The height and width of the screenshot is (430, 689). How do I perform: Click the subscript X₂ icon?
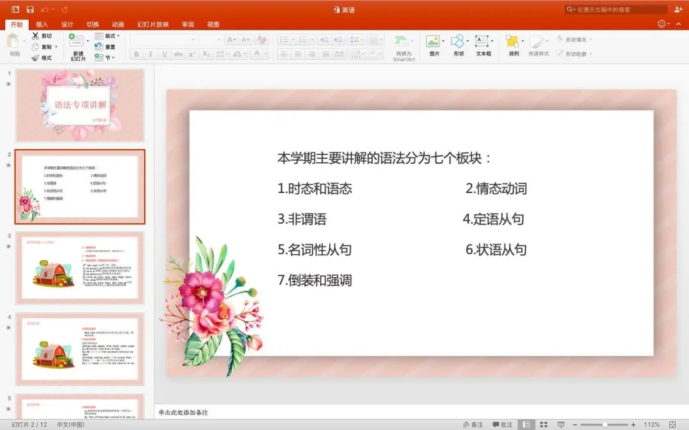coord(206,54)
